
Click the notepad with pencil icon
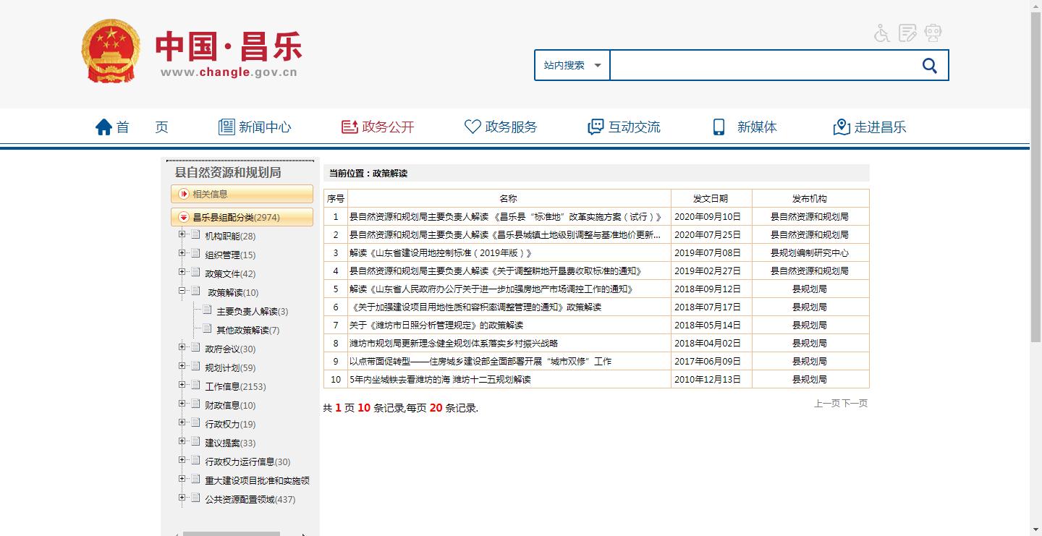pyautogui.click(x=907, y=33)
